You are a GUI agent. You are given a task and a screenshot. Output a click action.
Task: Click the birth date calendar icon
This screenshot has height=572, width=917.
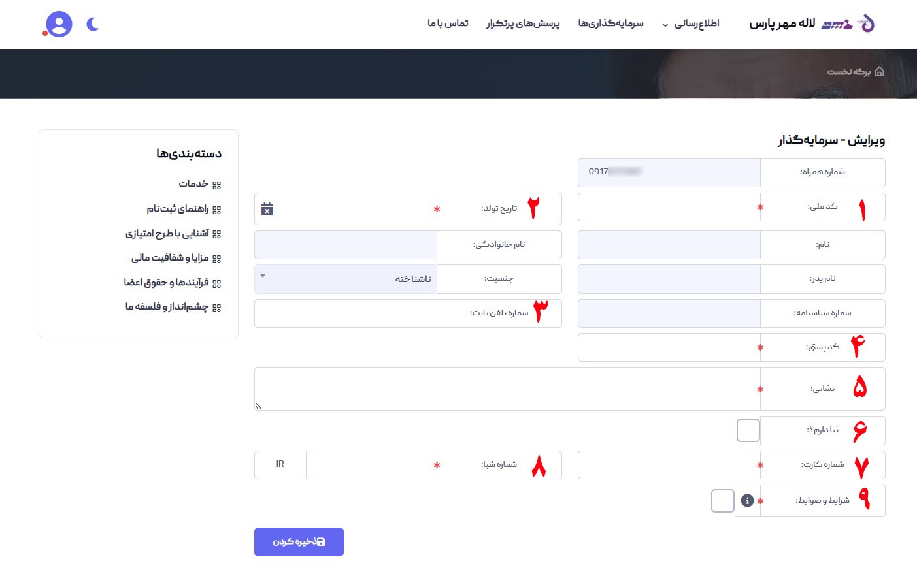(267, 209)
